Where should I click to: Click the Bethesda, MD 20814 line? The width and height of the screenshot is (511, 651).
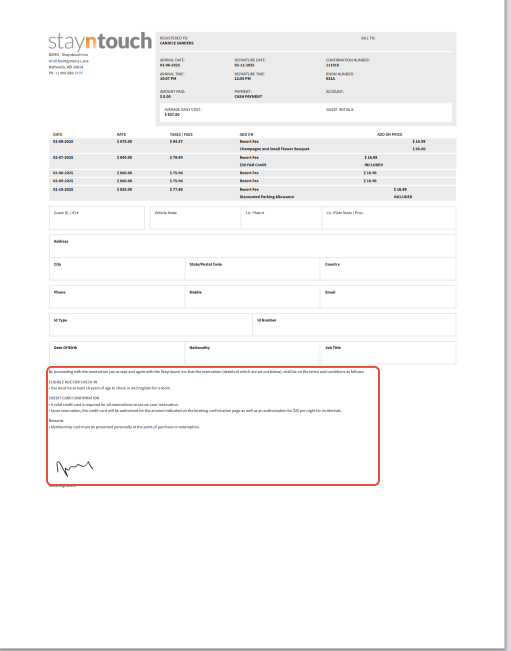(66, 67)
